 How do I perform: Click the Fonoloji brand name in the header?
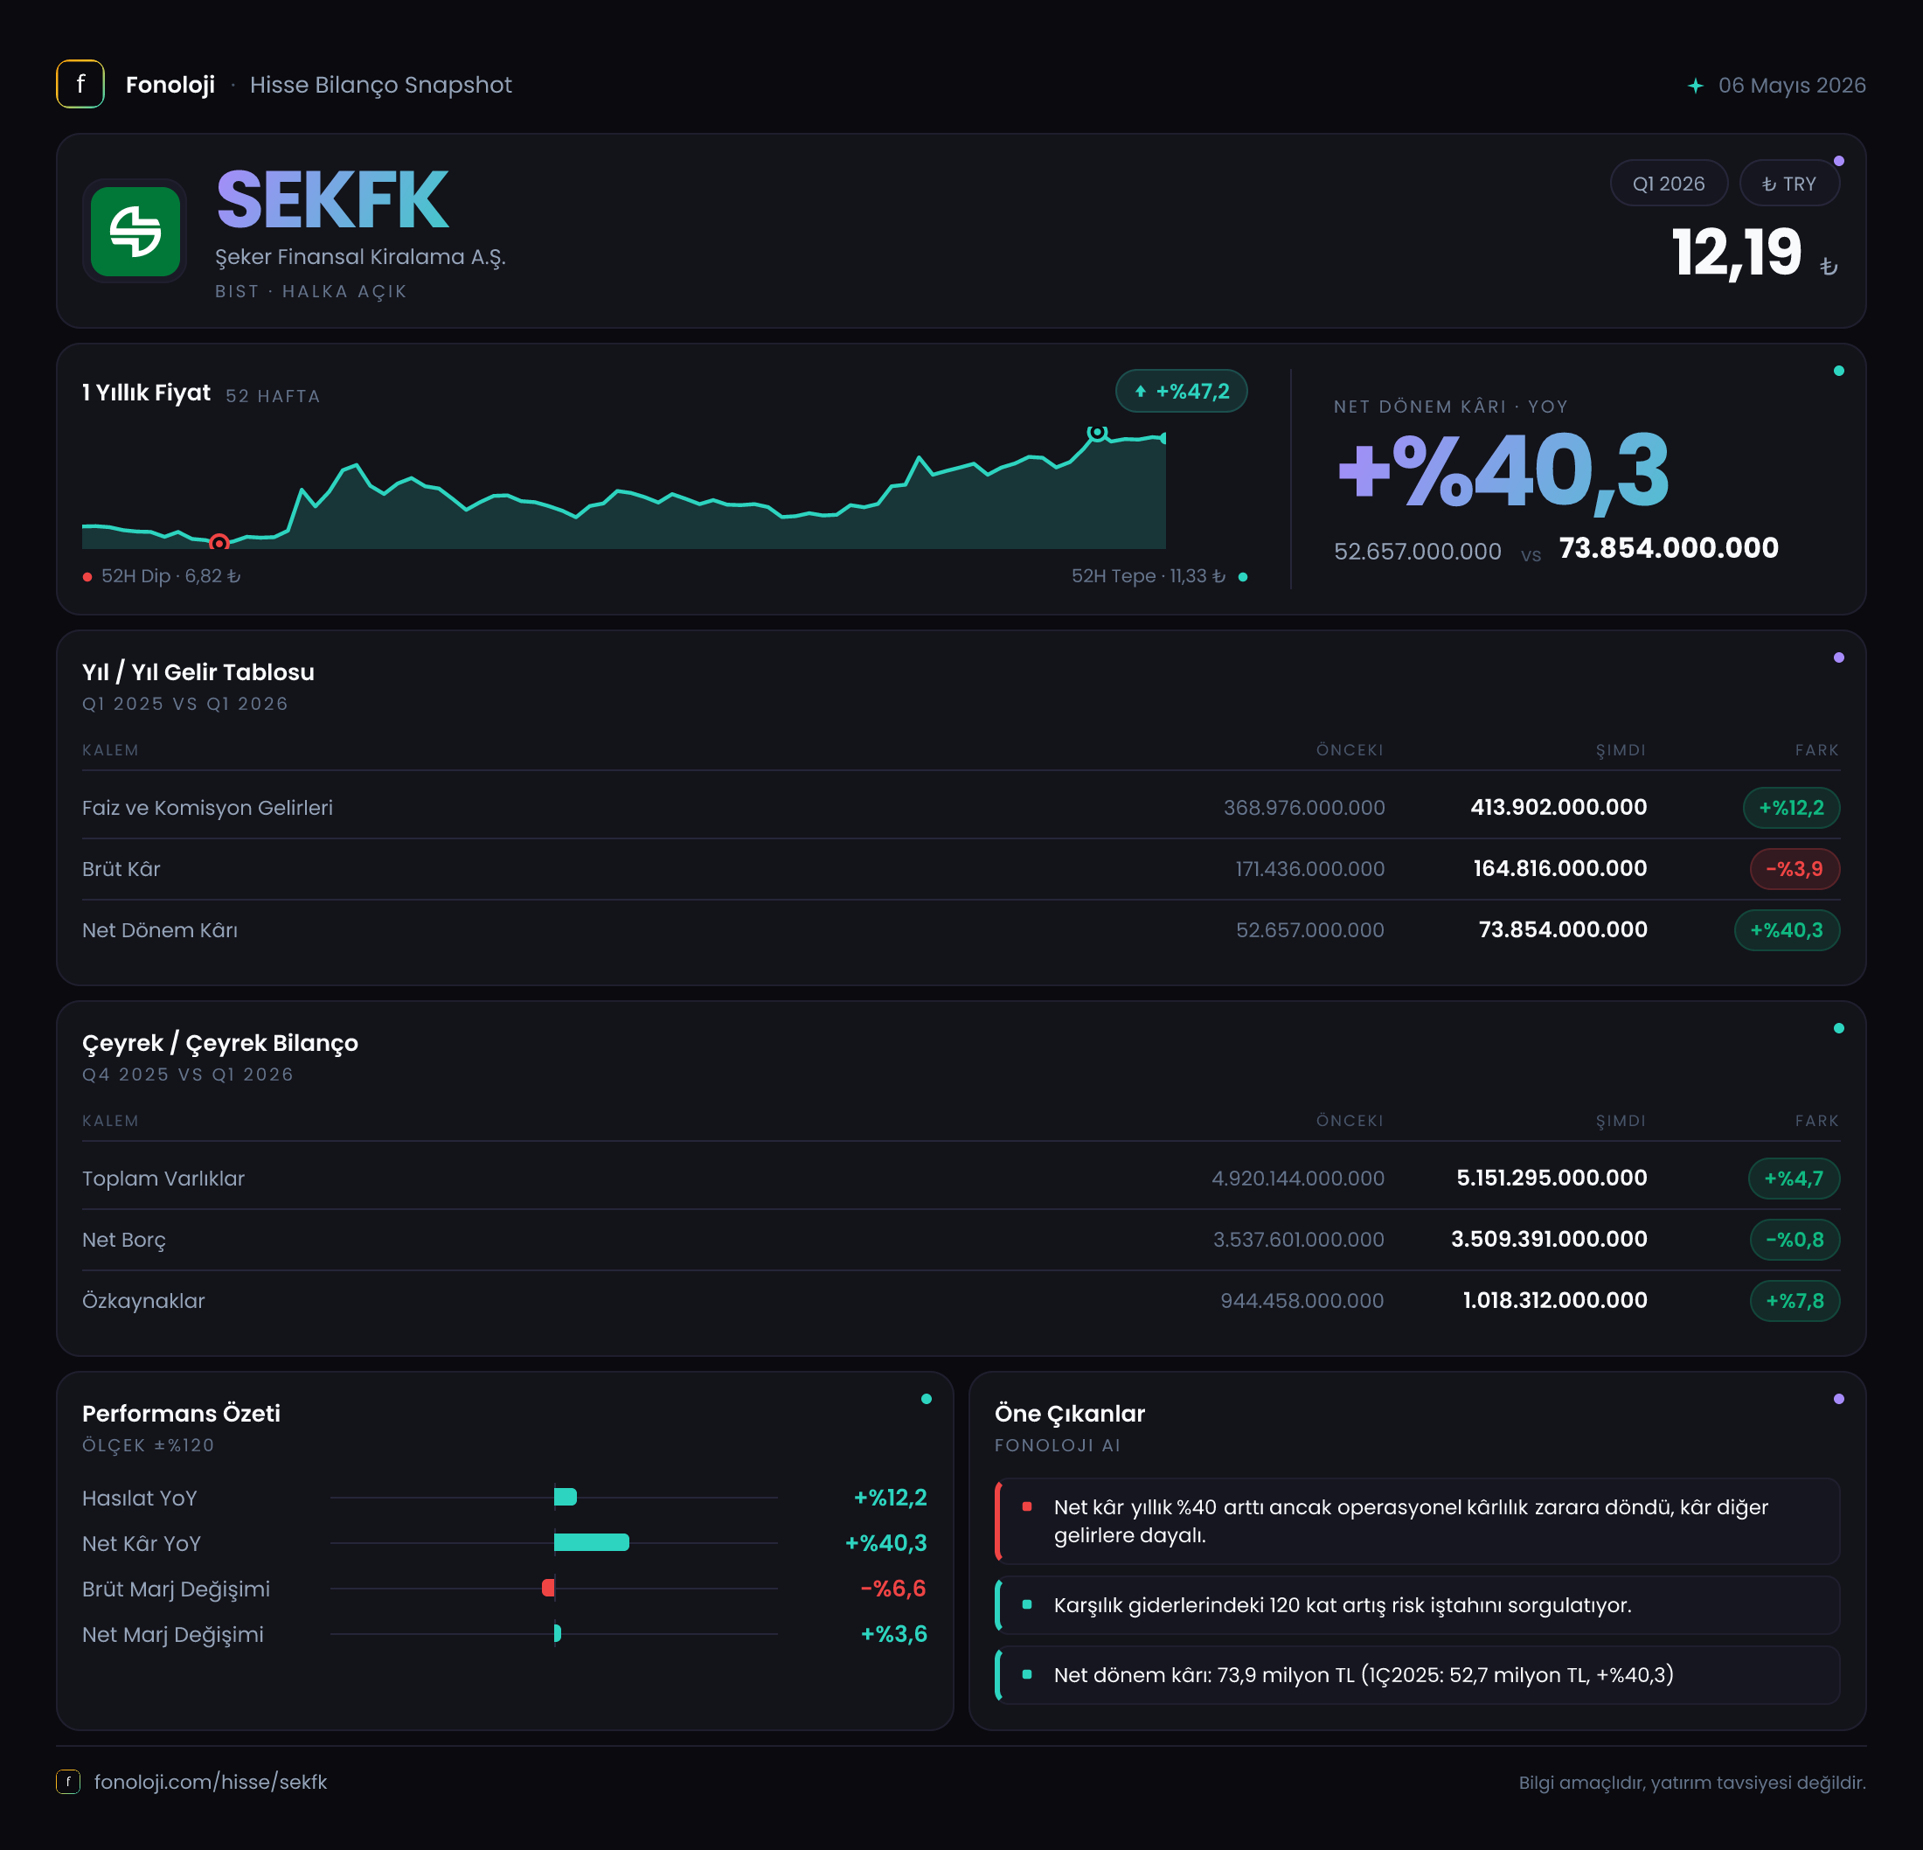170,86
